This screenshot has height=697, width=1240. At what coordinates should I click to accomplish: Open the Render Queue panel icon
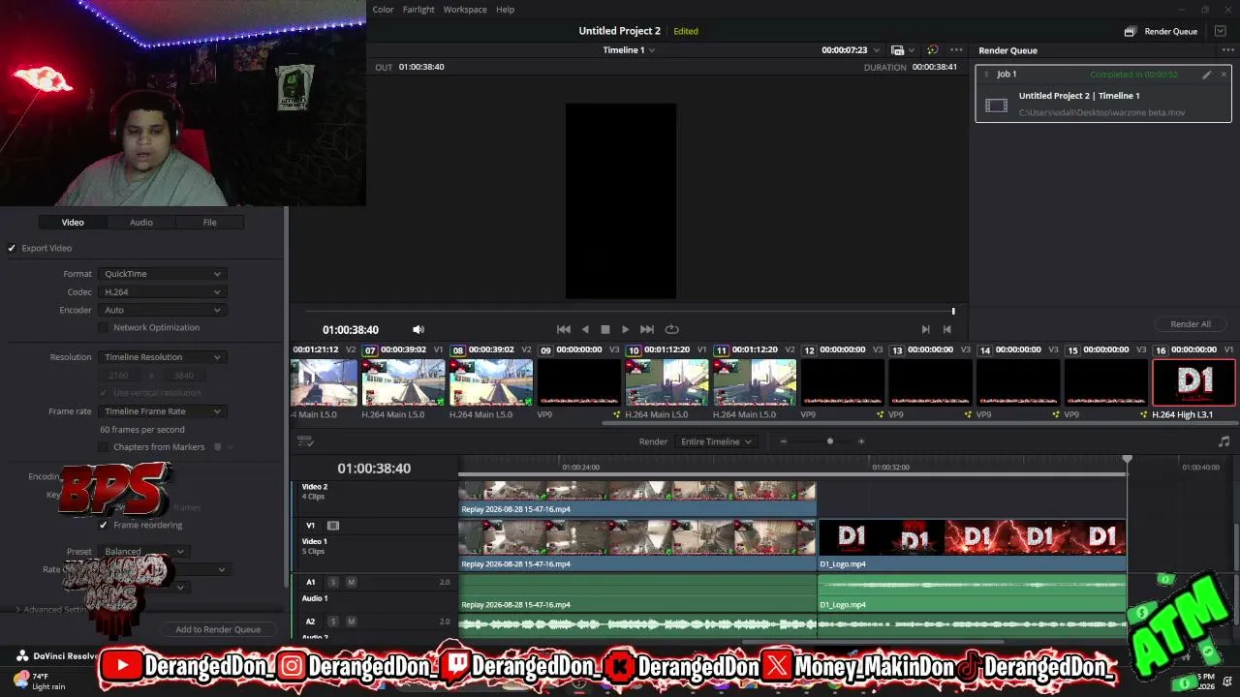[1130, 31]
